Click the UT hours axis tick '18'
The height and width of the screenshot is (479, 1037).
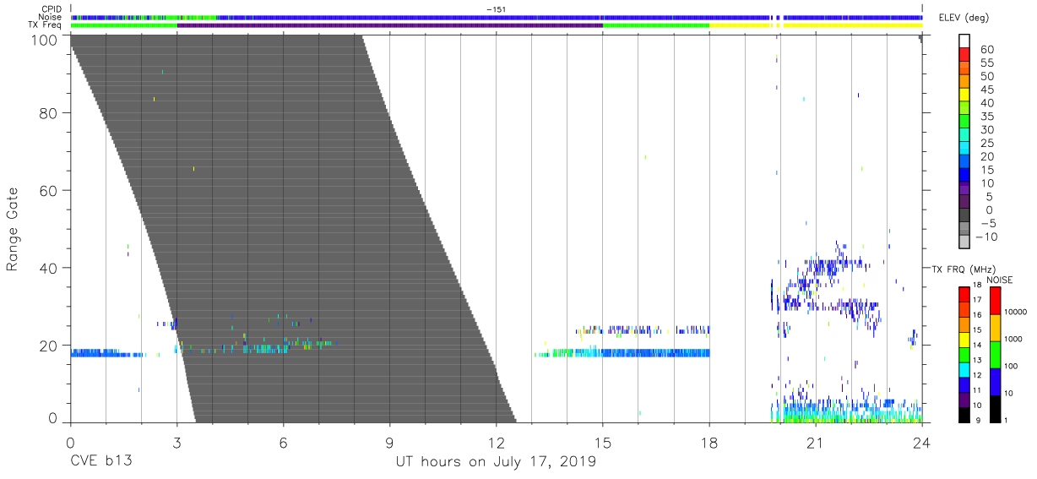tap(709, 443)
